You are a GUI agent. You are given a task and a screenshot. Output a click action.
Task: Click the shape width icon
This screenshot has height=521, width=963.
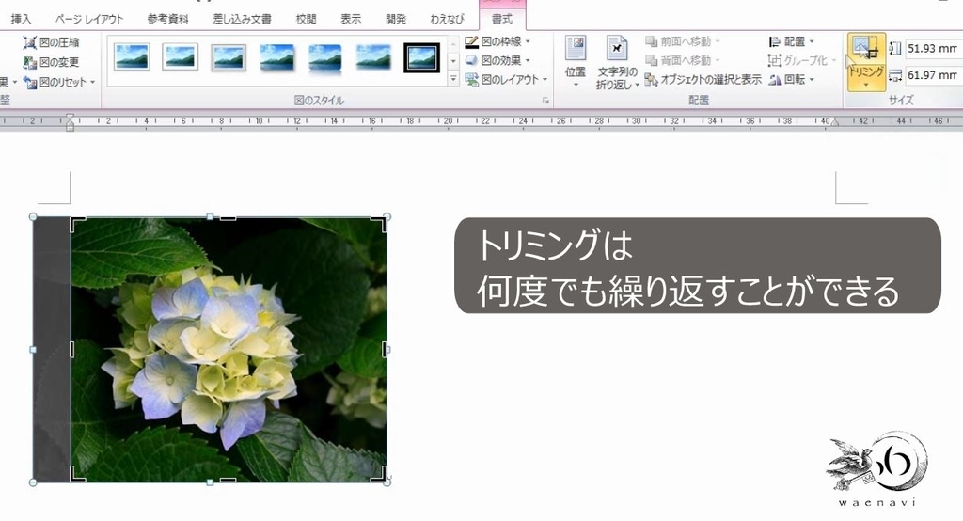click(895, 75)
